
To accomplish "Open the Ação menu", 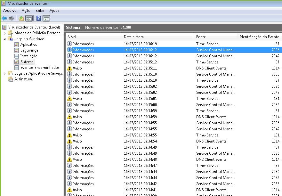I will pyautogui.click(x=26, y=11).
